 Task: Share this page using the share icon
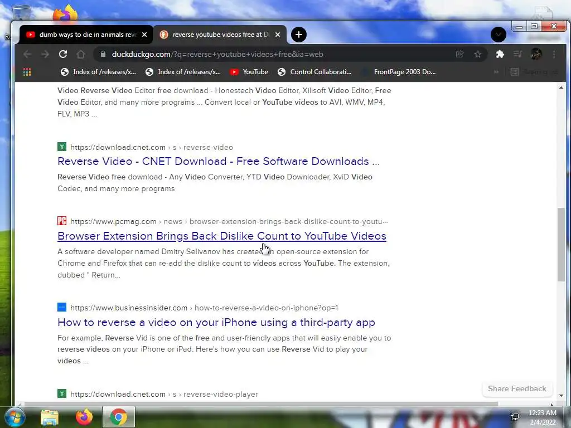tap(460, 54)
